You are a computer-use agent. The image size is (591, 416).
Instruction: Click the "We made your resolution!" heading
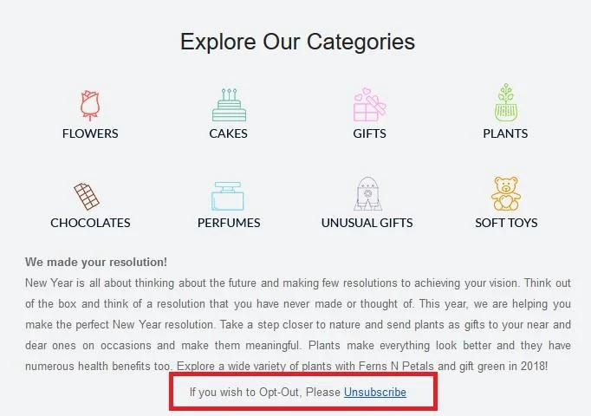(96, 262)
